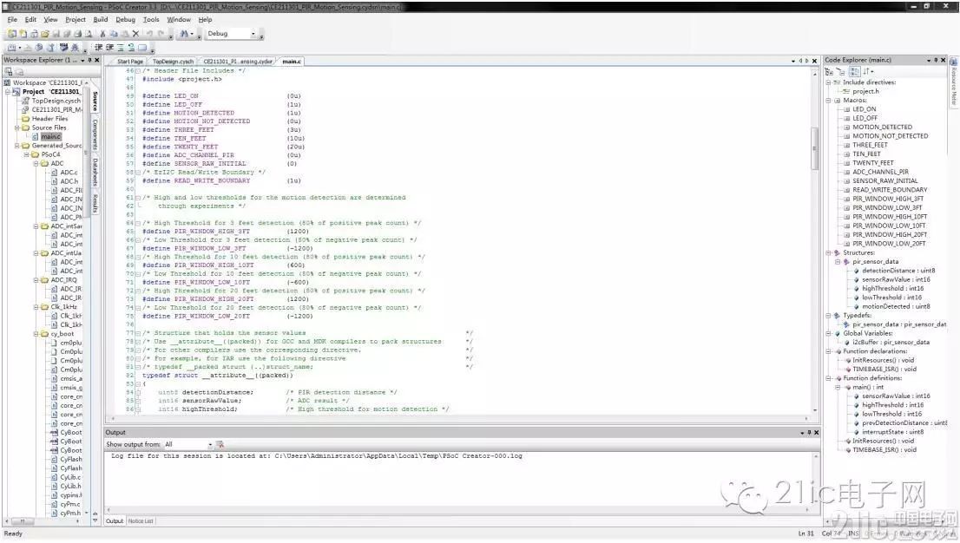
Task: Click the Cut scissors toolbar icon
Action: pyautogui.click(x=102, y=34)
